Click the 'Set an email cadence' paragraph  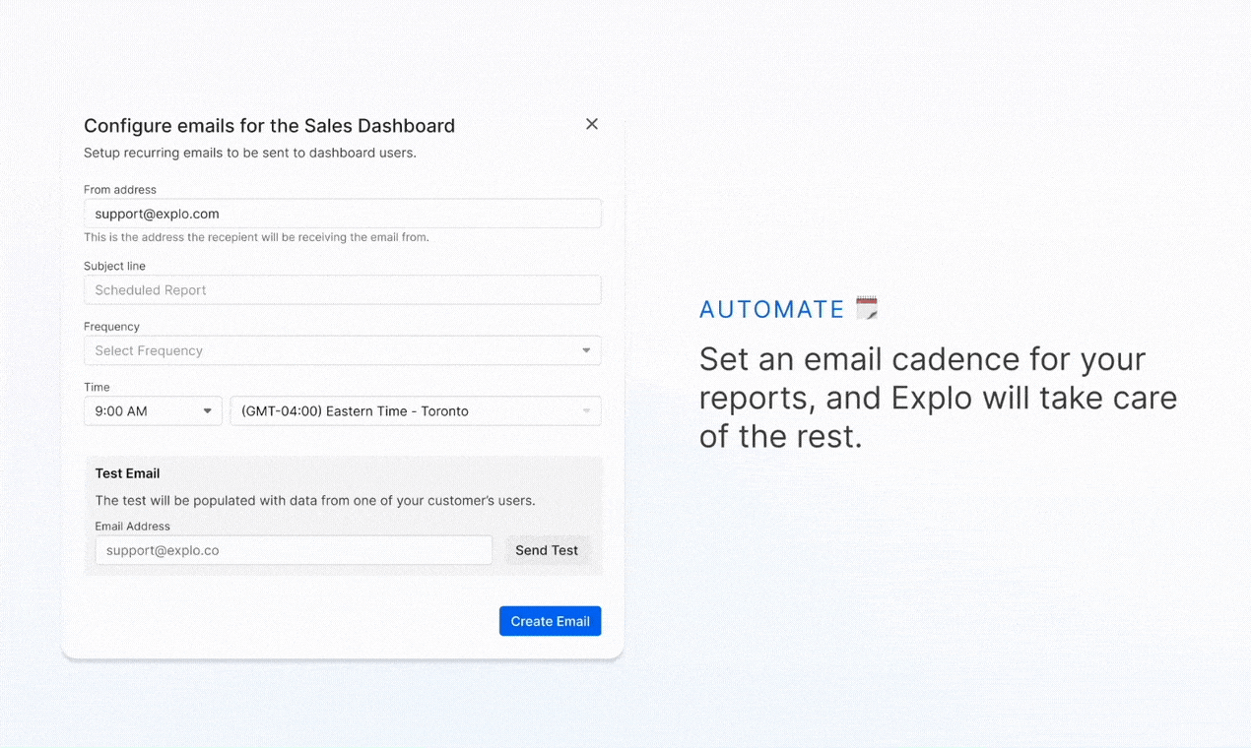click(x=938, y=398)
